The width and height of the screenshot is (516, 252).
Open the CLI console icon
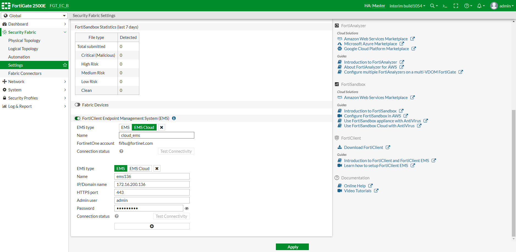[x=445, y=6]
